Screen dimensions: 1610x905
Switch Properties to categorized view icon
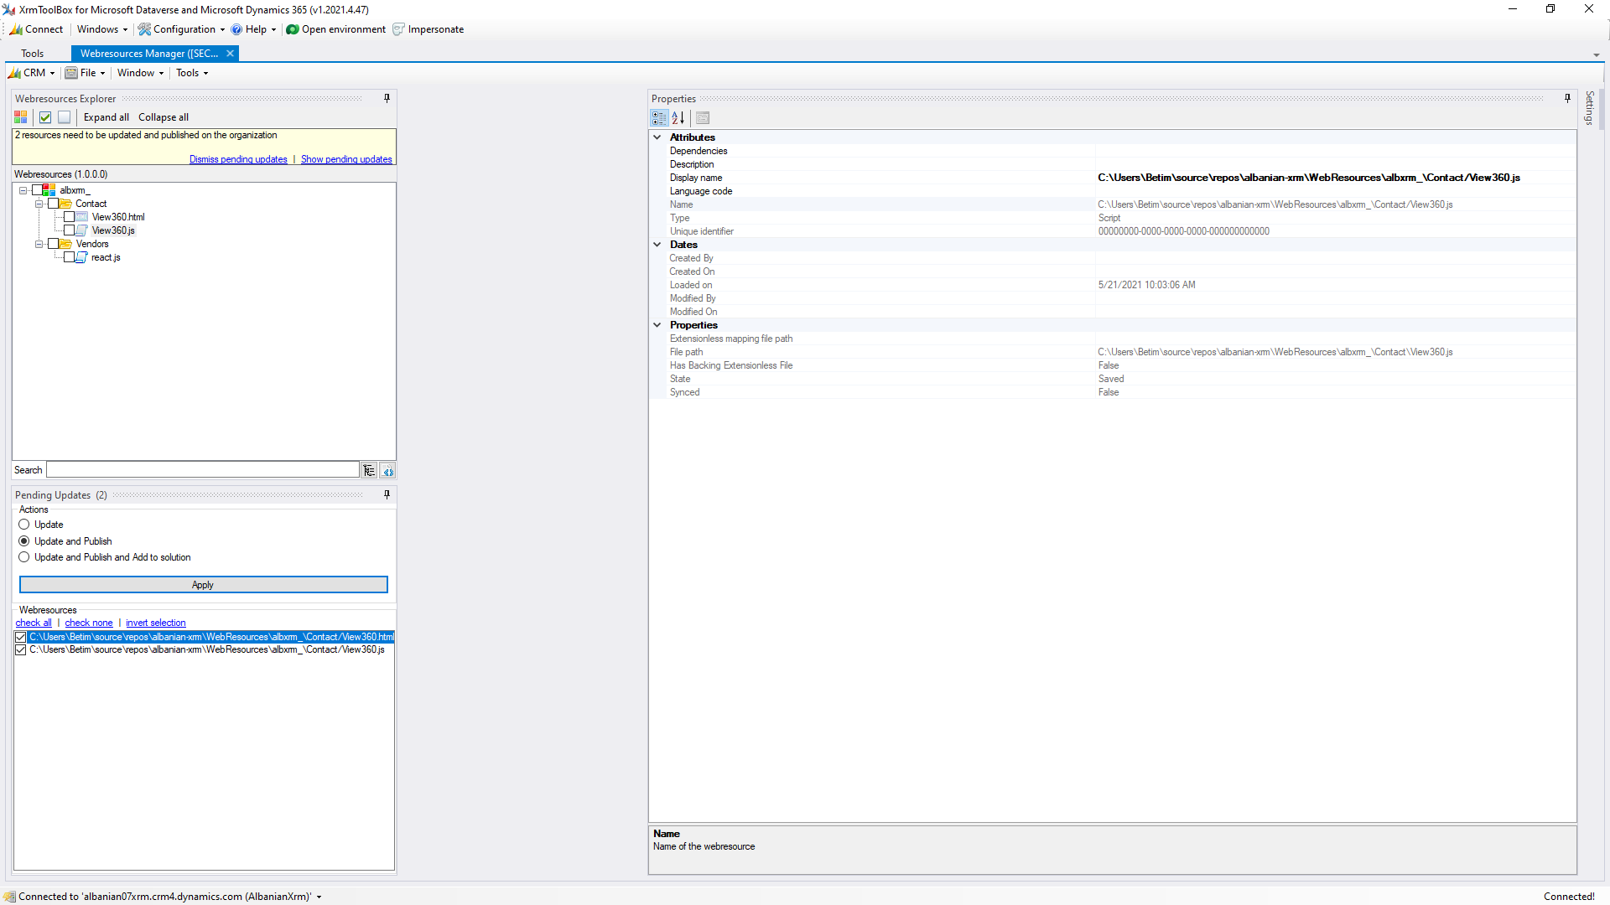(x=660, y=118)
